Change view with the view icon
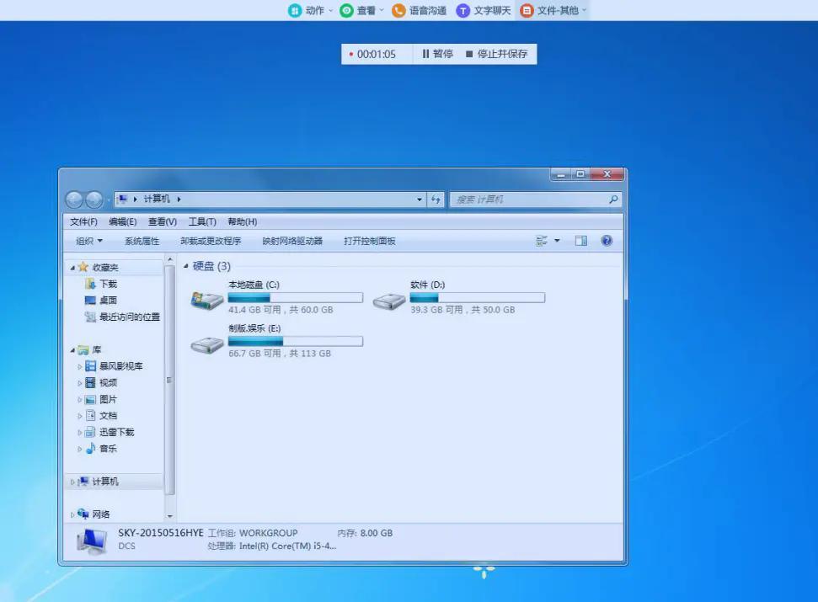Screen dimensions: 818x602 542,241
